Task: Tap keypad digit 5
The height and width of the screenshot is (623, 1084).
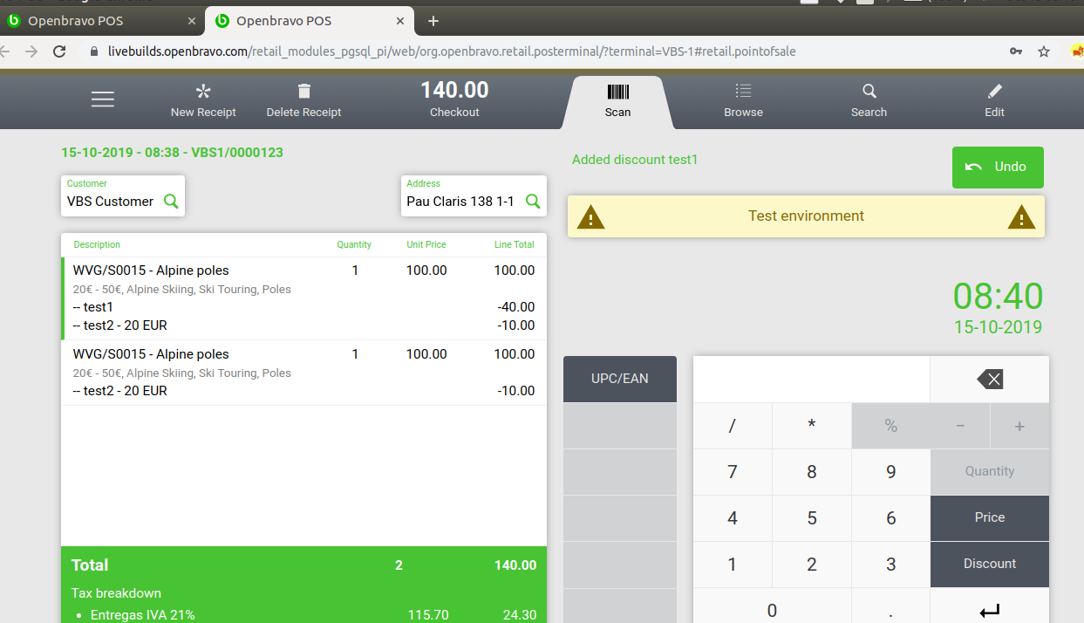Action: click(x=812, y=518)
